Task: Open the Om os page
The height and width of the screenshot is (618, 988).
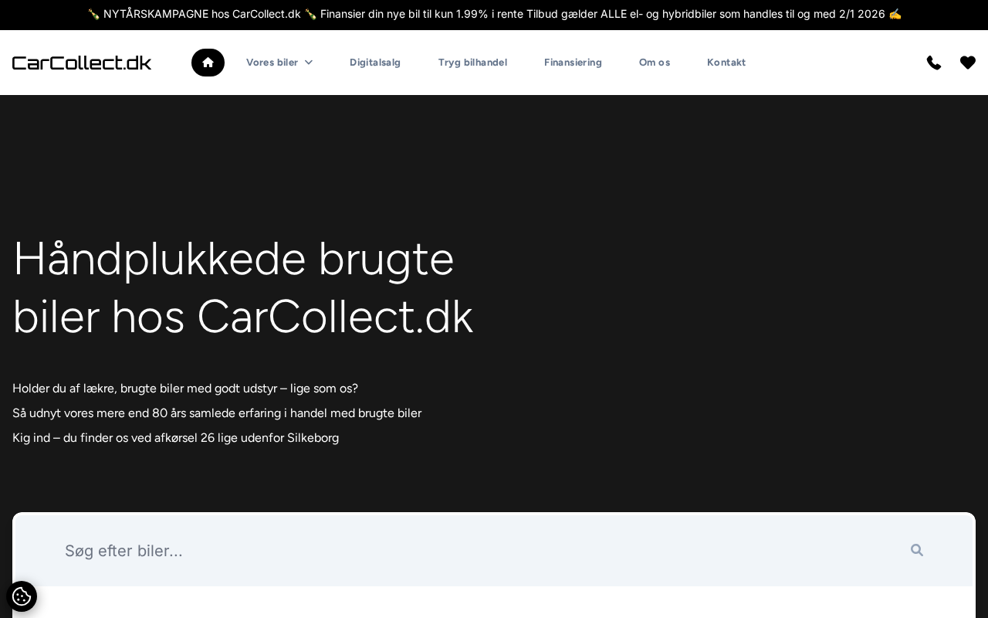Action: point(655,63)
